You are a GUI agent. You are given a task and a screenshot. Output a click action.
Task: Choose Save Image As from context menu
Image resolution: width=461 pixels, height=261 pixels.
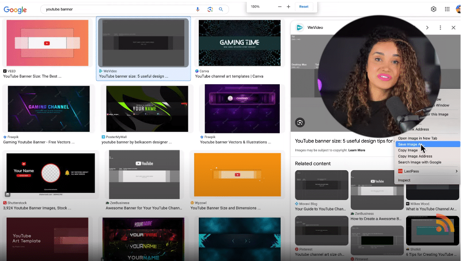pos(428,144)
